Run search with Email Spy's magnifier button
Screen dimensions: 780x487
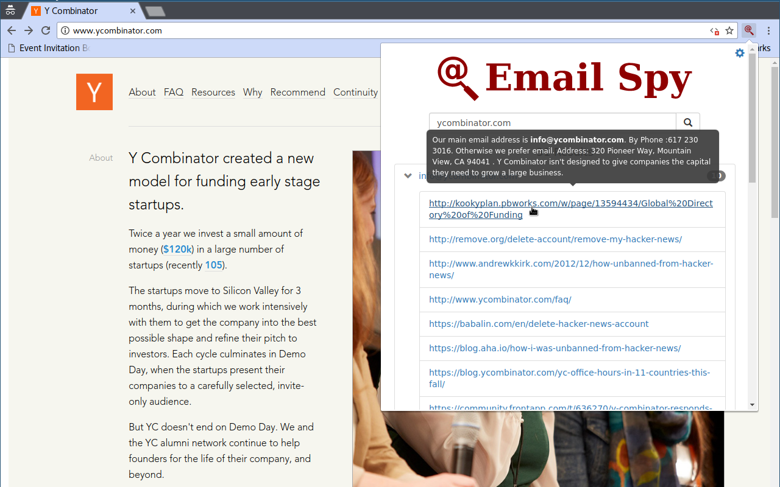(687, 122)
